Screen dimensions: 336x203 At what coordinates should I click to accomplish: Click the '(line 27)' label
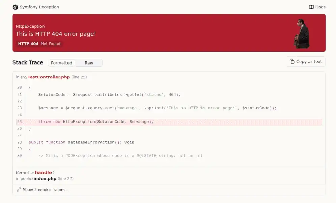[x=65, y=179]
